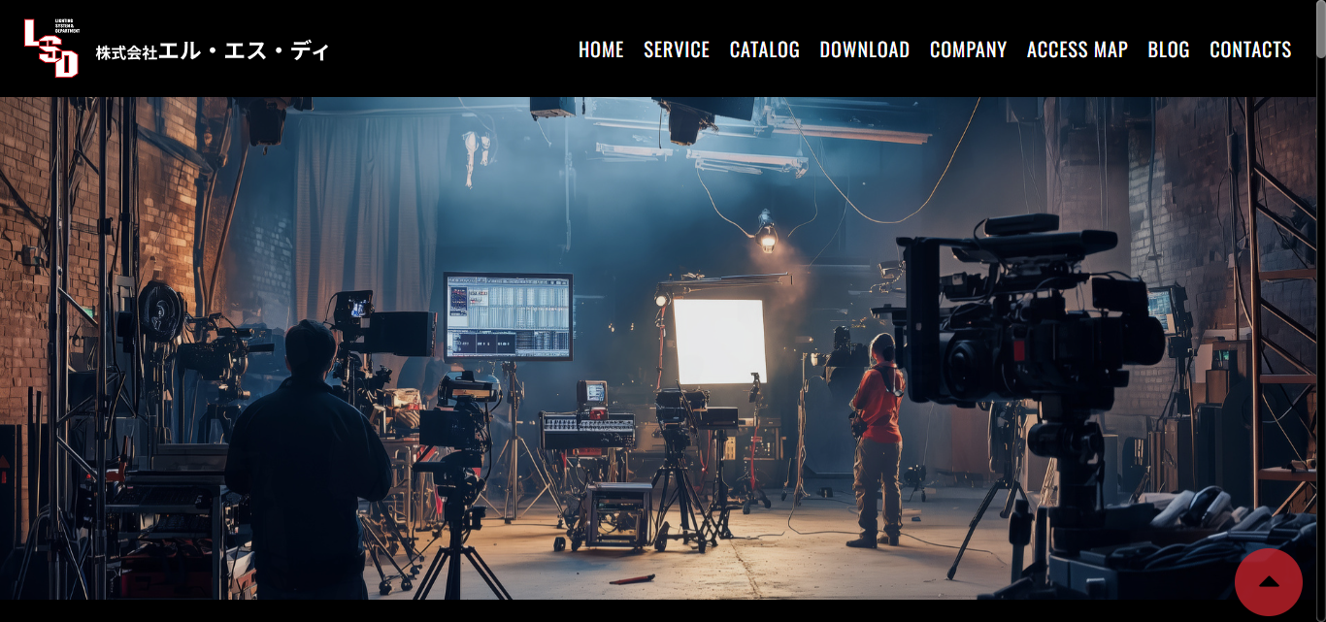The height and width of the screenshot is (622, 1326).
Task: Click the person wearing the red jacket
Action: point(879,437)
